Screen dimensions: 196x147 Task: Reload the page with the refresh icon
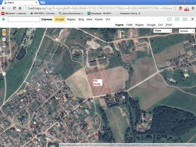[x=14, y=8]
